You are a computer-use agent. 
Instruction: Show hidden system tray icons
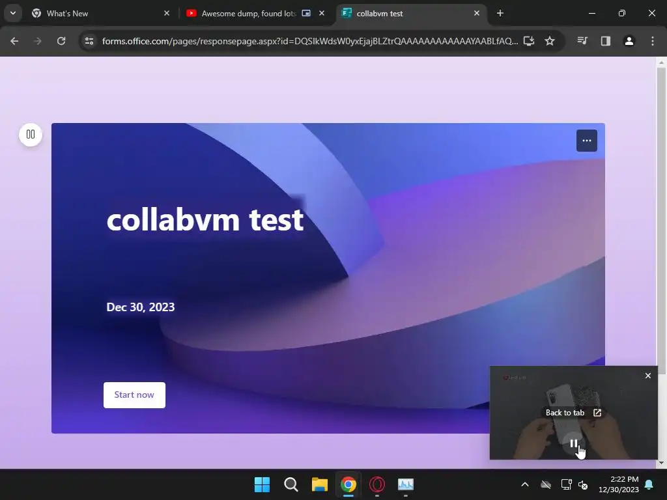(x=525, y=484)
